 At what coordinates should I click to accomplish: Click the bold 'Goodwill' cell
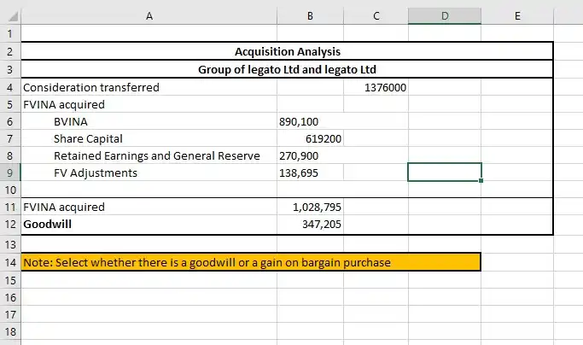[149, 225]
